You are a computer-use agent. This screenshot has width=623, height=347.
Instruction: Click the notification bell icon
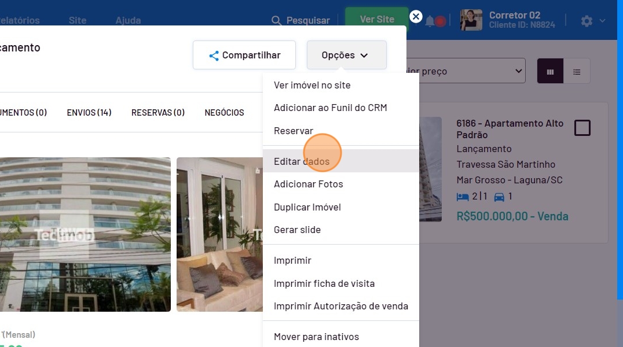click(430, 21)
